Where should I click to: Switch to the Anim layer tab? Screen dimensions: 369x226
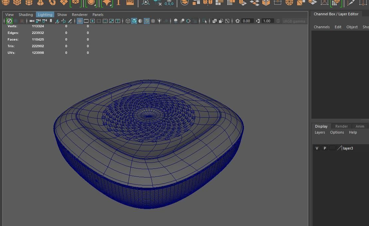pyautogui.click(x=360, y=126)
